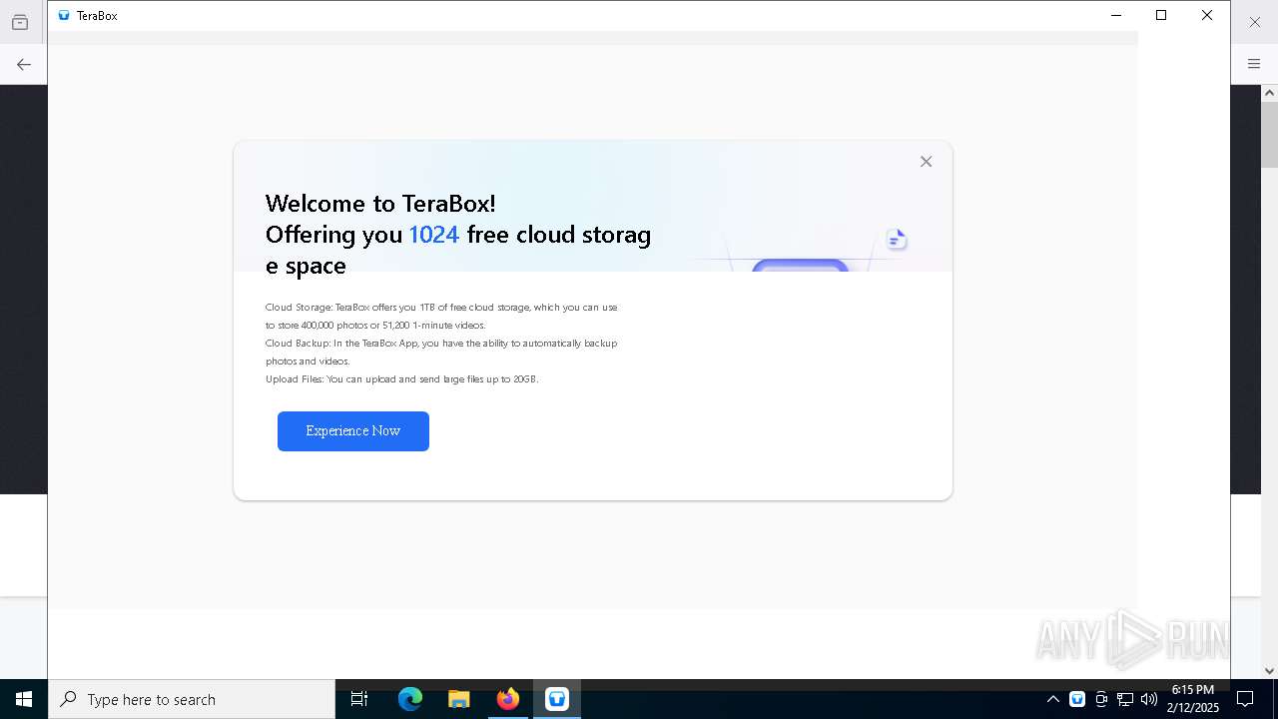Click the volume speaker icon
The image size is (1278, 719).
coord(1149,699)
